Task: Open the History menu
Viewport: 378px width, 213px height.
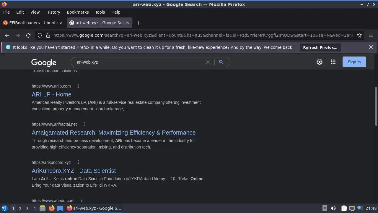Action: click(x=53, y=12)
